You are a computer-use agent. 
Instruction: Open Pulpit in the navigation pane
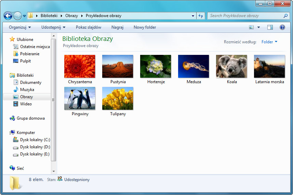click(x=25, y=61)
